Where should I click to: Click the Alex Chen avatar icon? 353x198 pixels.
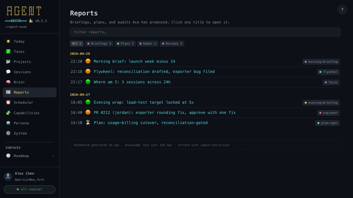point(8,177)
